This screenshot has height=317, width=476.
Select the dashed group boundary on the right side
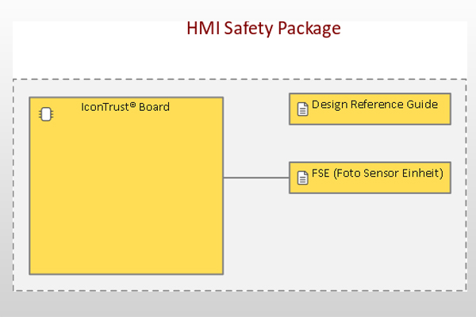(x=466, y=185)
